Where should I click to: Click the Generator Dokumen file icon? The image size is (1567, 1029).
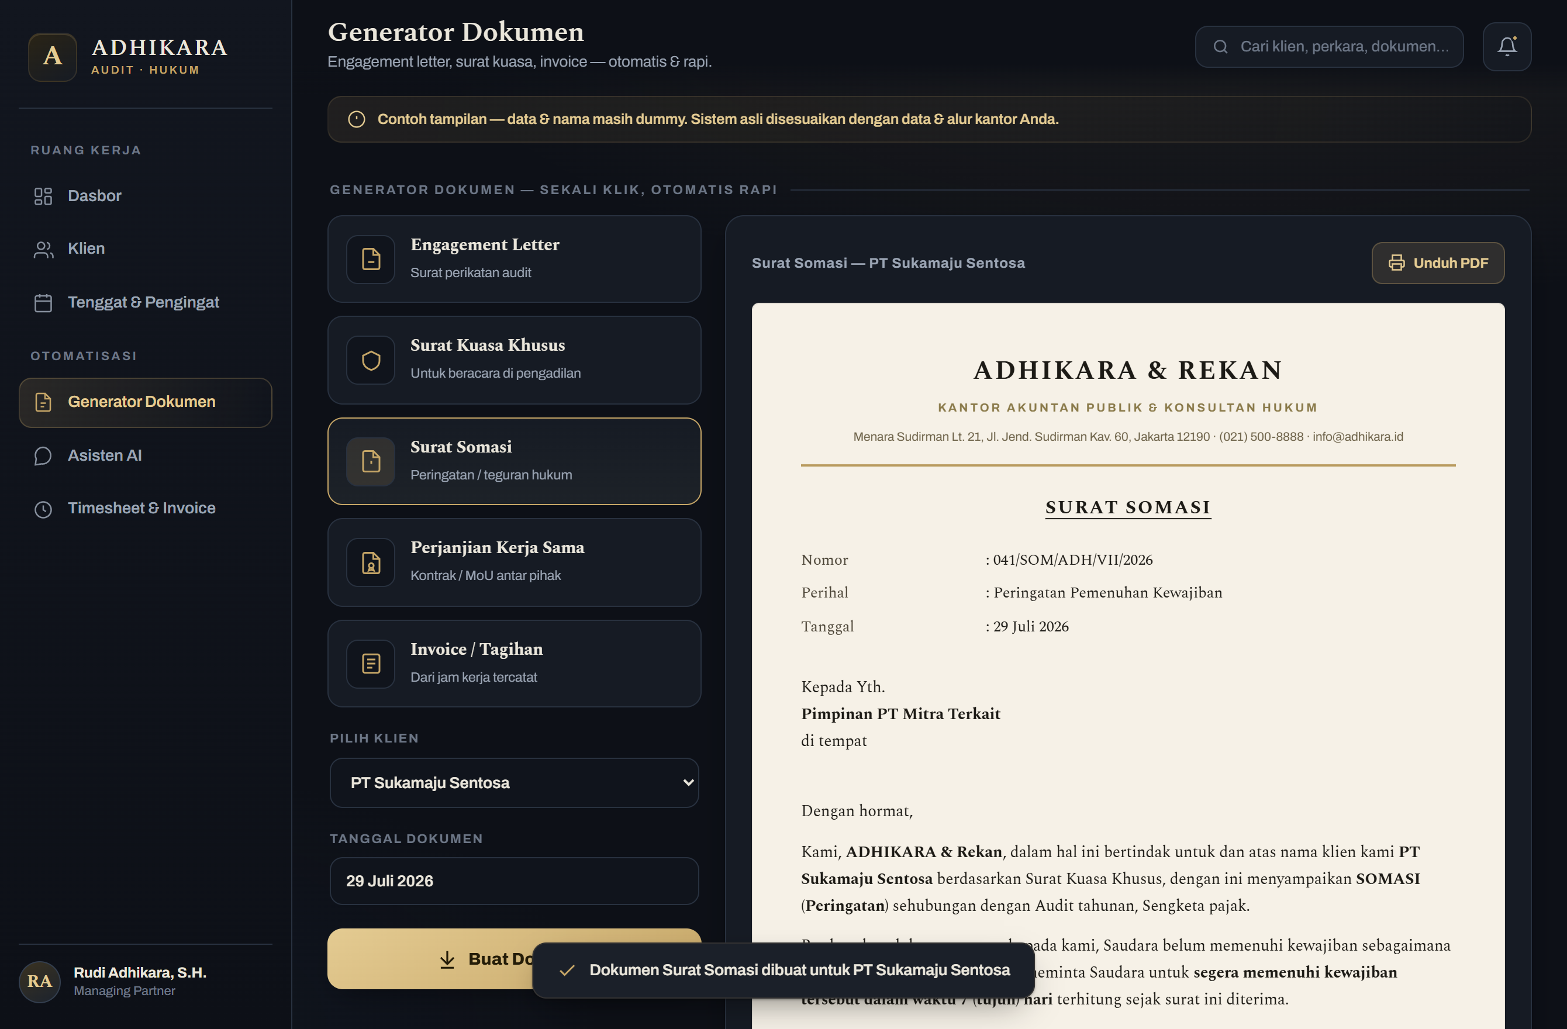[43, 402]
